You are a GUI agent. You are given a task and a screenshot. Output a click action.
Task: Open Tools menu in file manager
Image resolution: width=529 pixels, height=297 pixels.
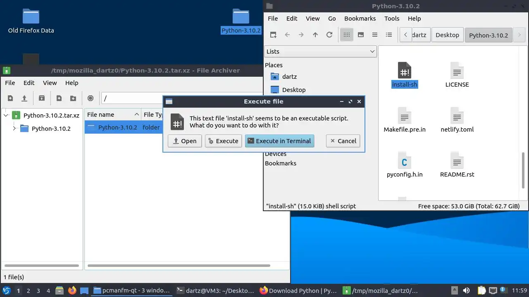(392, 19)
